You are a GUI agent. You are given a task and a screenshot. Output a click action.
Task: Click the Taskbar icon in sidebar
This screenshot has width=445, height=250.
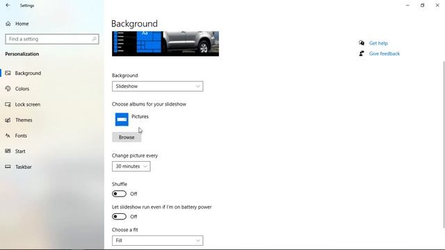[x=8, y=167]
